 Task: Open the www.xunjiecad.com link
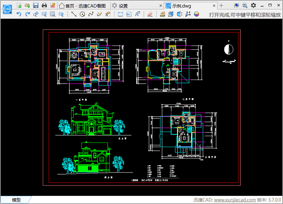[234, 200]
